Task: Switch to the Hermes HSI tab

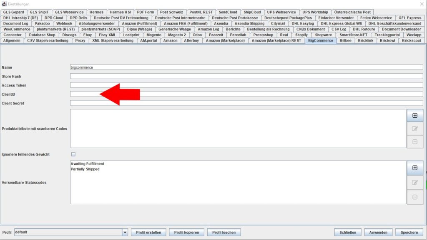Action: [x=120, y=12]
